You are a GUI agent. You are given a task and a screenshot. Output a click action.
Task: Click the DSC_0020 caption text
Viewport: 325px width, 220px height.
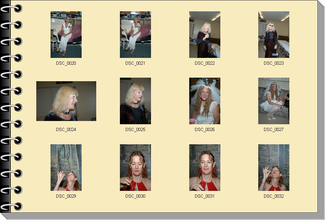(66, 63)
